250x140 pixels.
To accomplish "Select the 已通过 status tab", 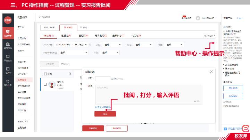I will tap(66, 36).
